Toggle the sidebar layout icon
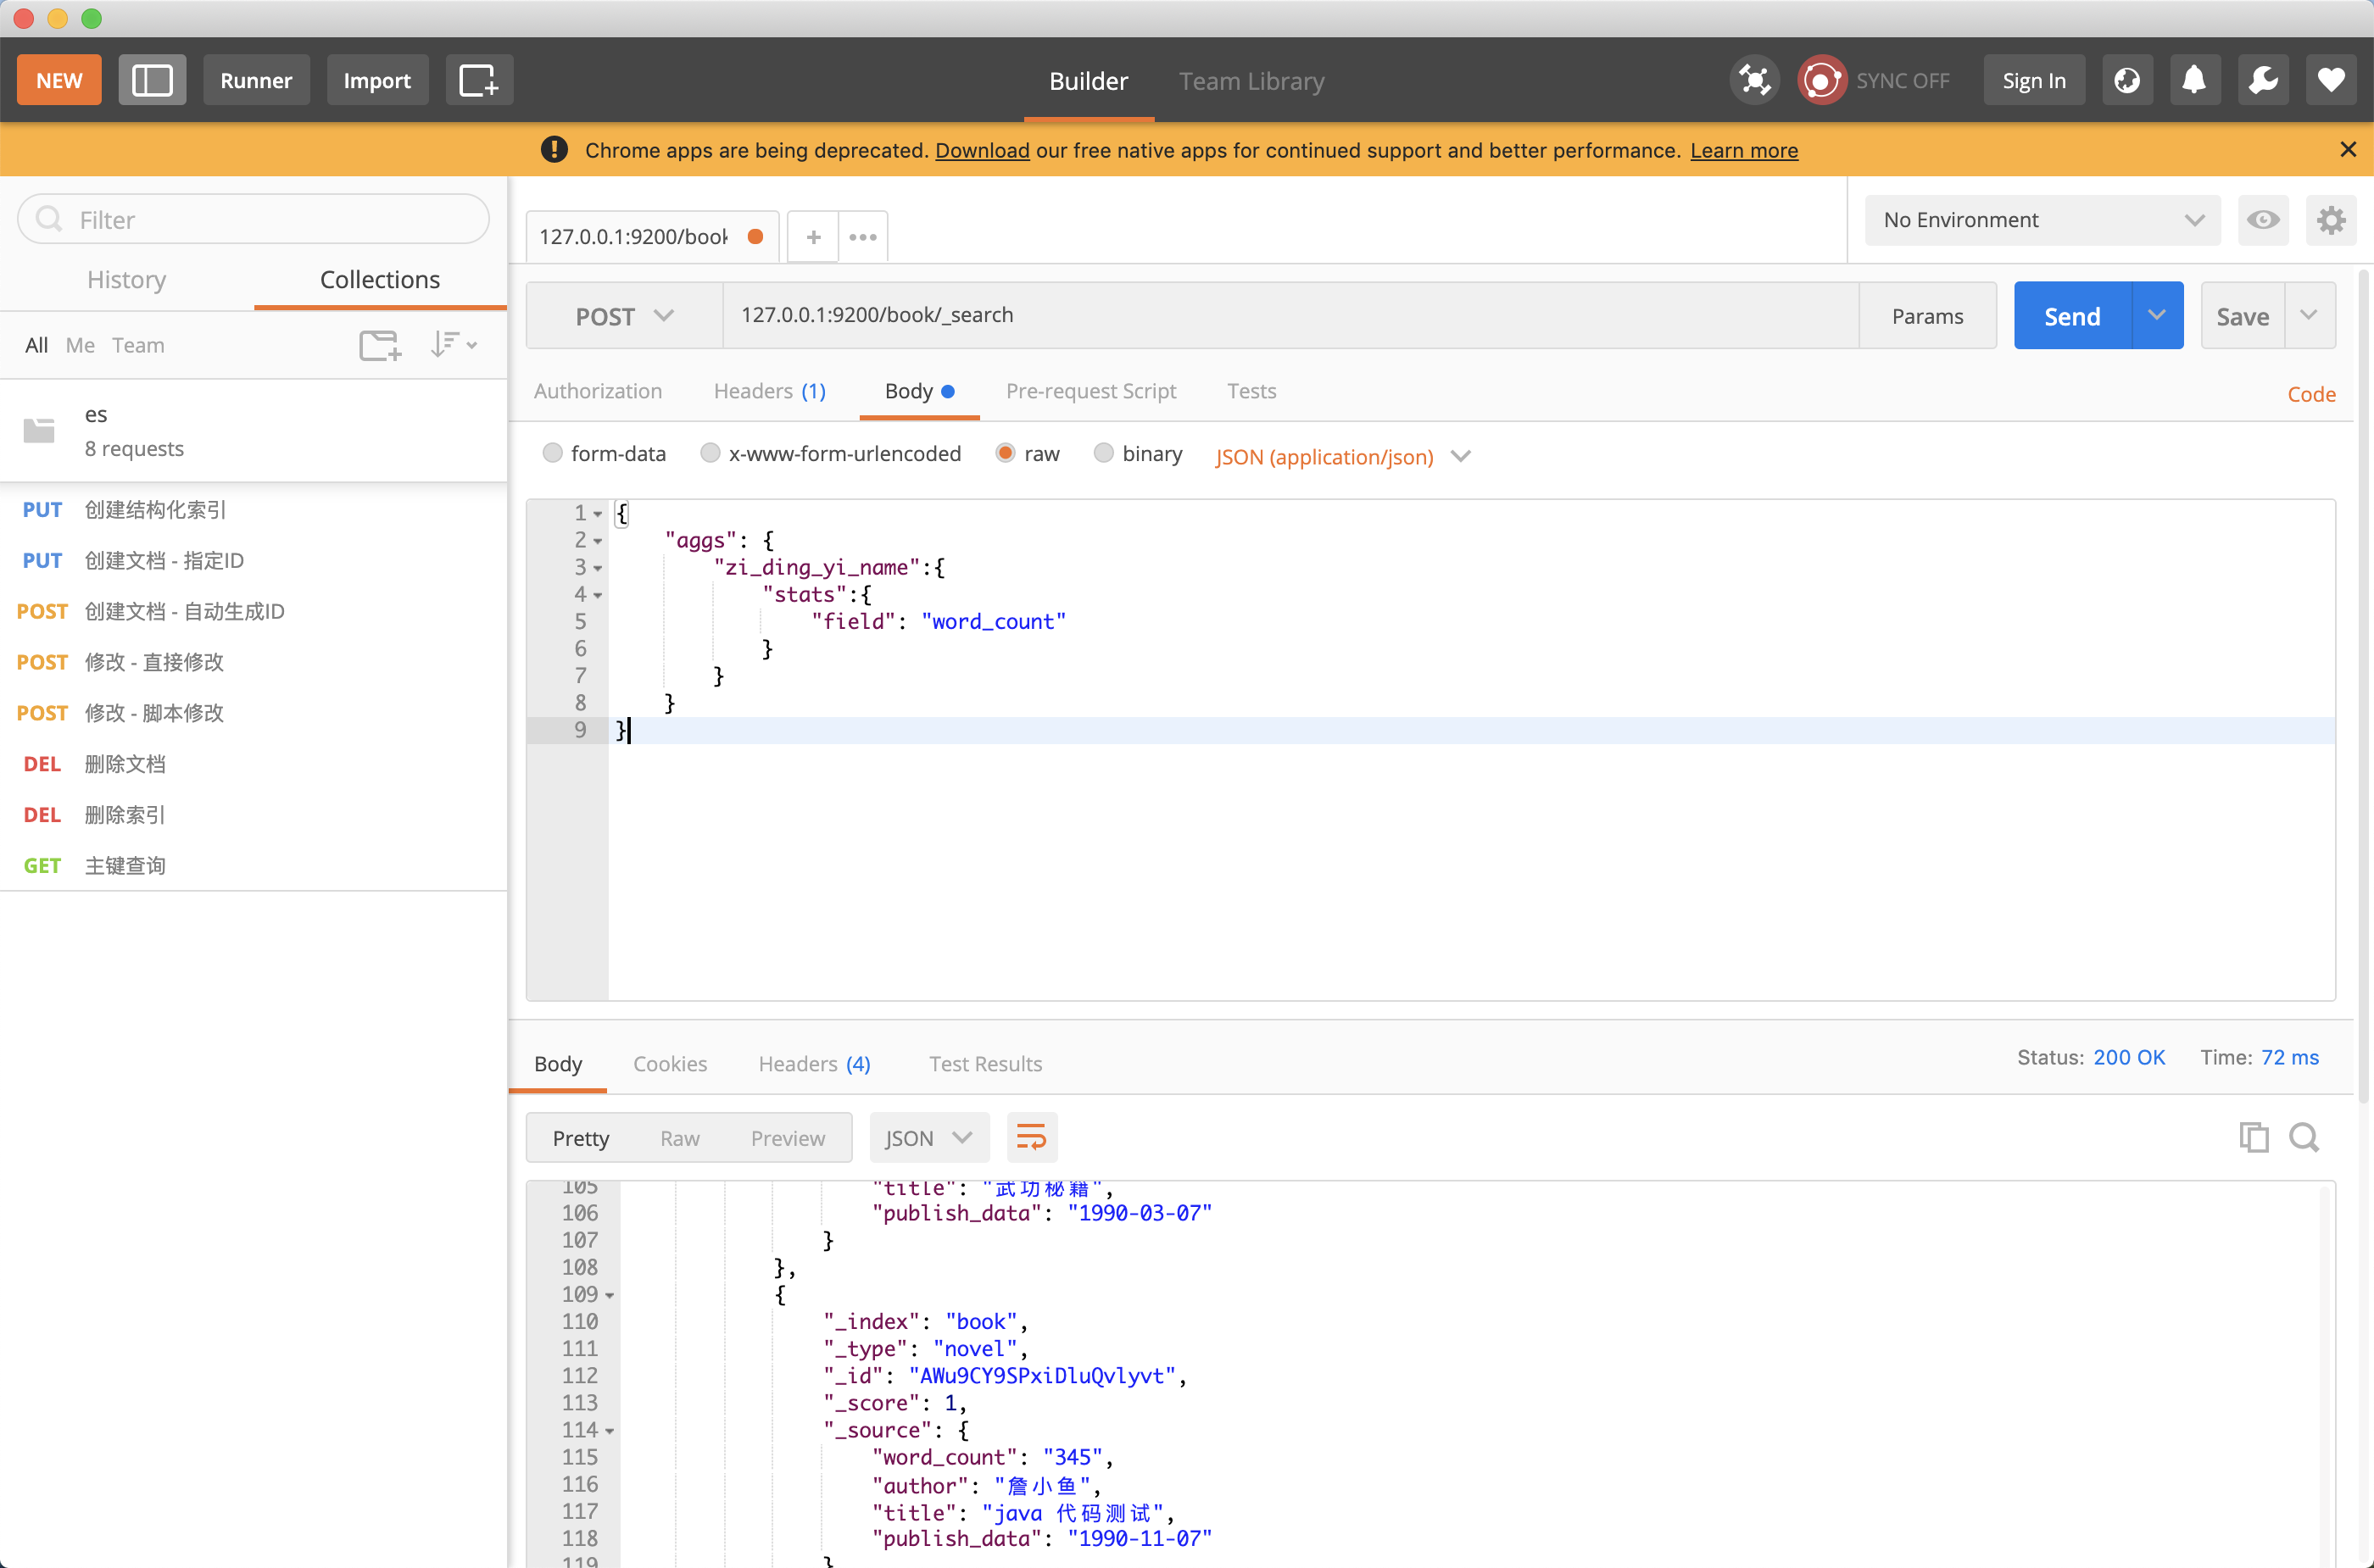The width and height of the screenshot is (2374, 1568). (x=152, y=80)
